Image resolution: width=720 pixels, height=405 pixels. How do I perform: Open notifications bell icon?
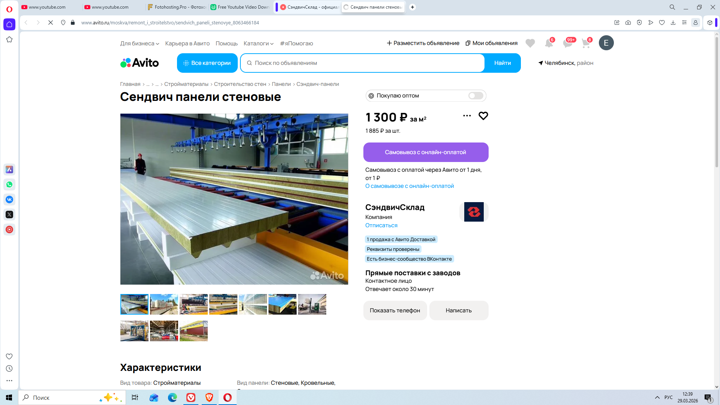549,43
